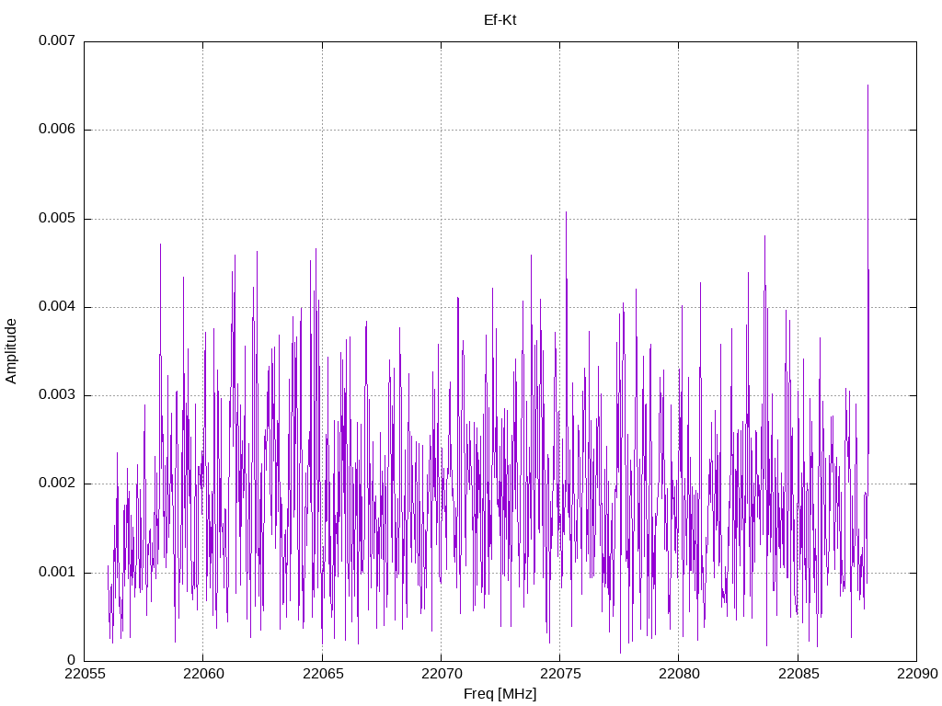Click the 0.001 y-axis tick label
This screenshot has width=942, height=706.
pos(56,573)
